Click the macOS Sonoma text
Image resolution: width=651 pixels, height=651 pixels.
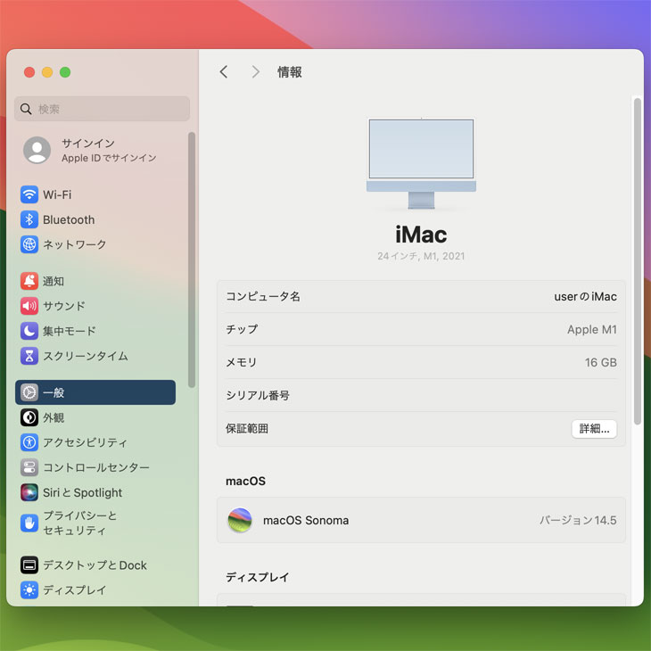tap(306, 520)
